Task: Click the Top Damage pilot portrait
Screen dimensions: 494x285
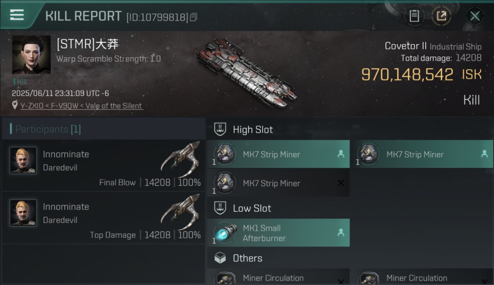Action: pos(23,213)
